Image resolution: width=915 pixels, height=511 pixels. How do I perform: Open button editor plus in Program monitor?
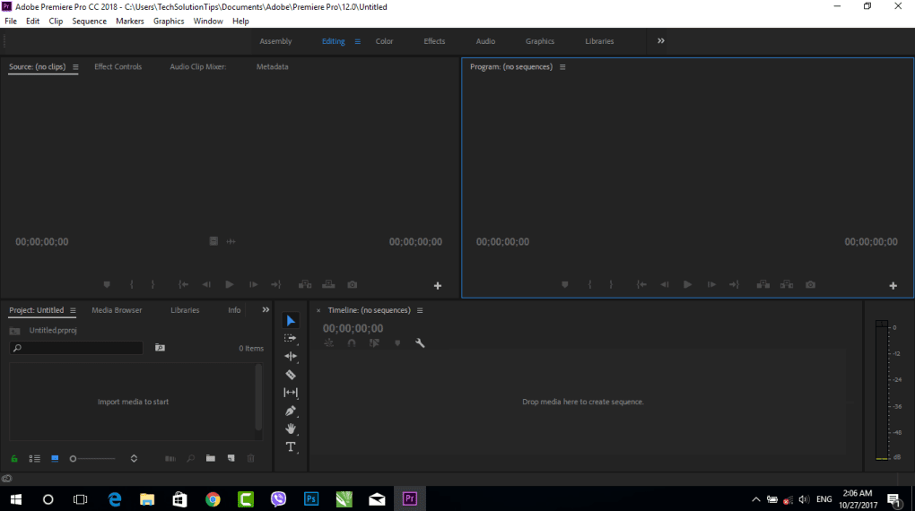click(893, 286)
